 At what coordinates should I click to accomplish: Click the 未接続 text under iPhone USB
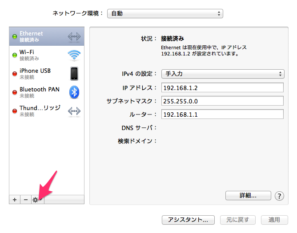(27, 77)
